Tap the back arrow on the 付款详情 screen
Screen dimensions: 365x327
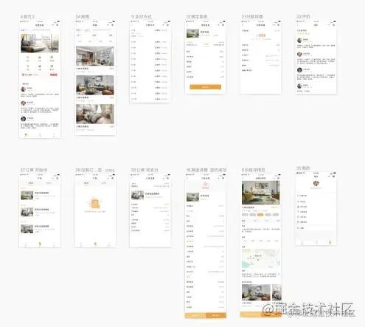click(x=243, y=25)
